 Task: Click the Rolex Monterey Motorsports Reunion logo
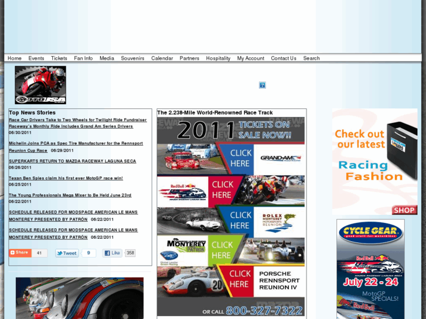coord(279,223)
